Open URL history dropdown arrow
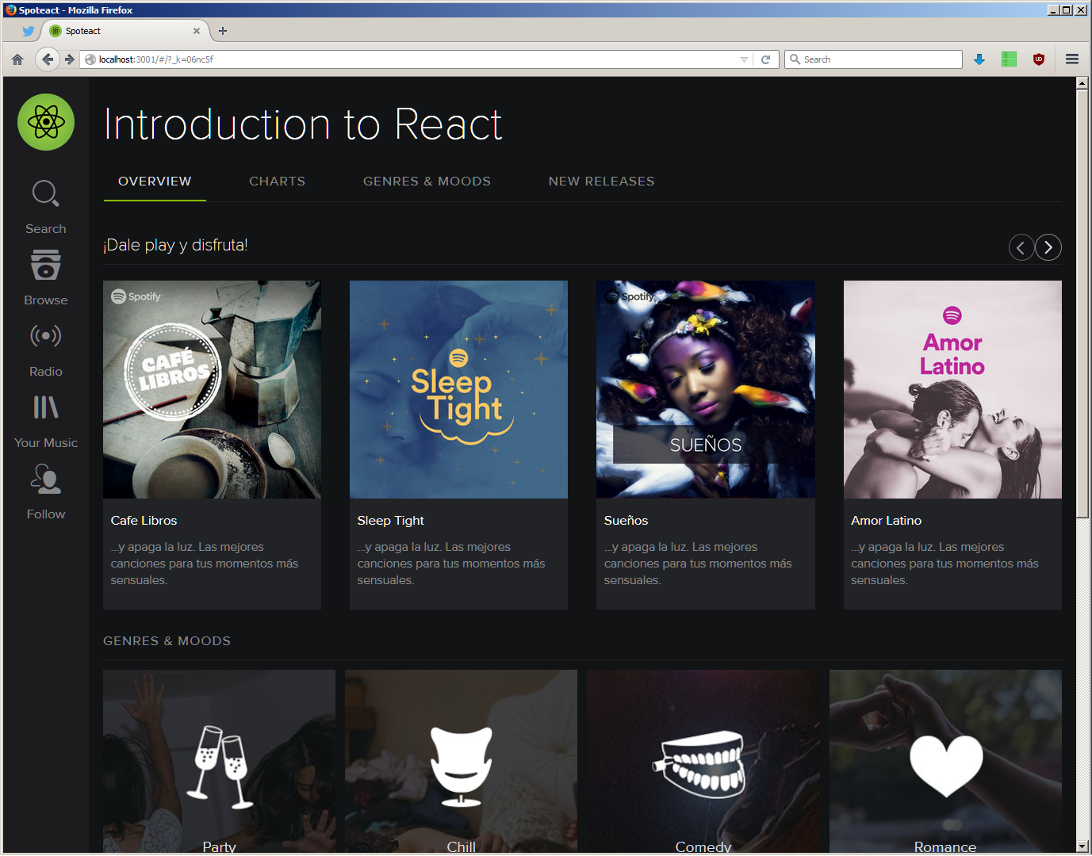Image resolution: width=1092 pixels, height=856 pixels. pos(744,59)
